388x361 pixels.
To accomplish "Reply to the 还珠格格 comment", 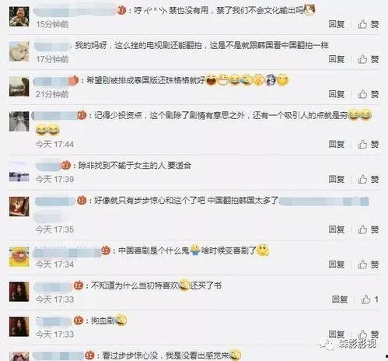I will 337,94.
